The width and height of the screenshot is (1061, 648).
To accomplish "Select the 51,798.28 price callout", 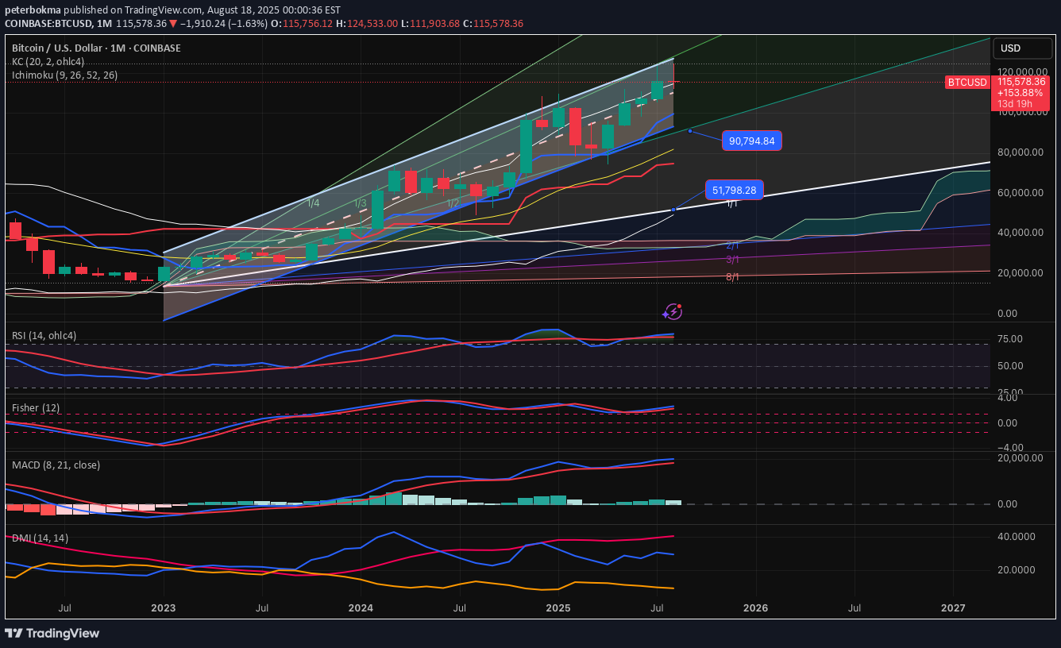I will [x=734, y=191].
